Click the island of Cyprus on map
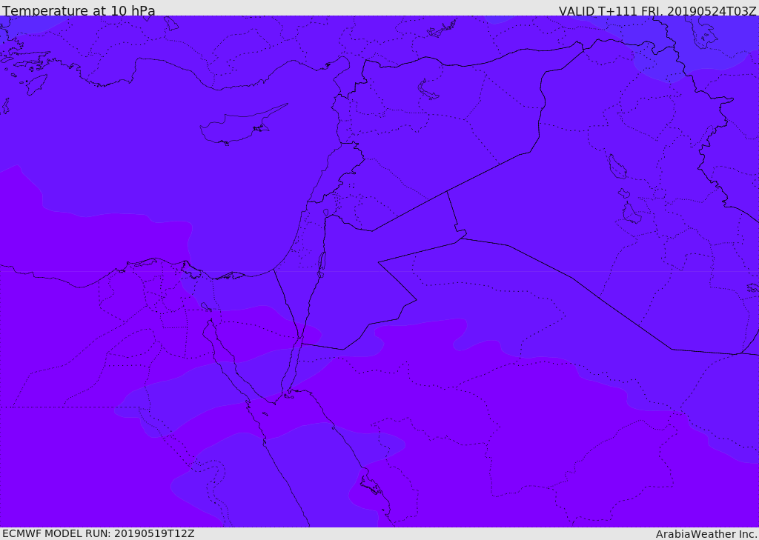This screenshot has height=540, width=759. point(242,125)
